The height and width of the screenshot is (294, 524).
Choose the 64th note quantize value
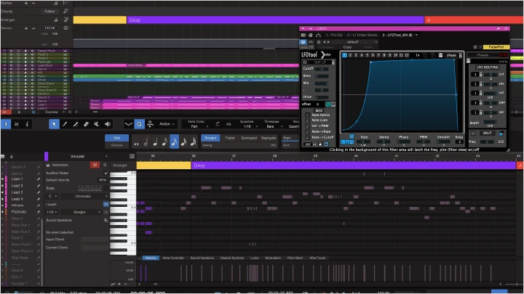(x=193, y=142)
